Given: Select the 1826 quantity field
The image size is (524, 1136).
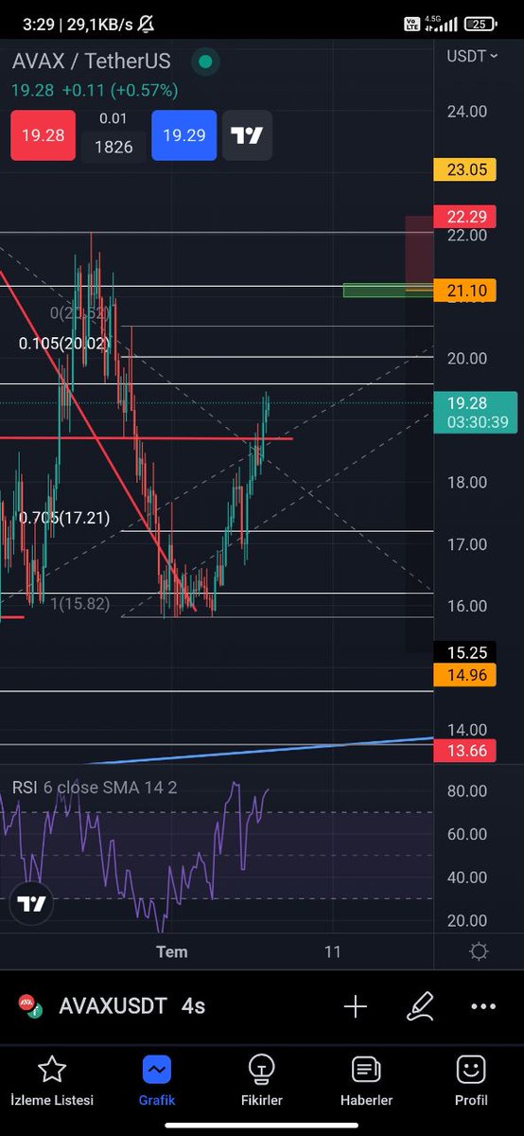Looking at the screenshot, I should coord(114,147).
